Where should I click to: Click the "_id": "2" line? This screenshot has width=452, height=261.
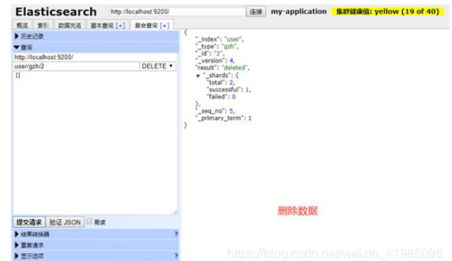coord(211,53)
